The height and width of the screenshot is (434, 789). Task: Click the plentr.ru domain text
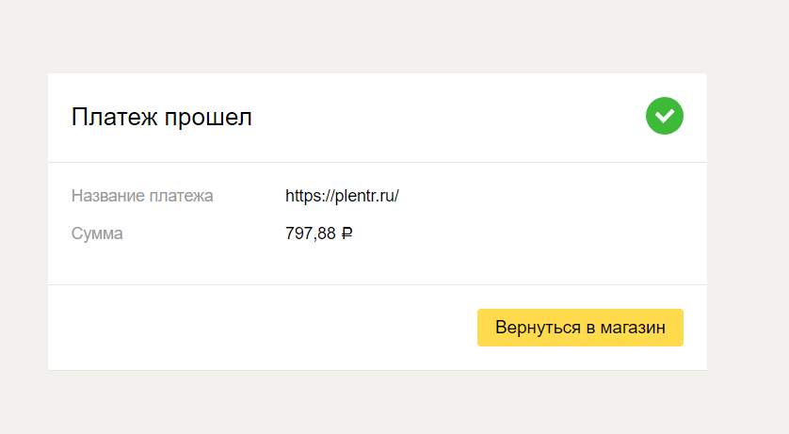click(x=364, y=196)
